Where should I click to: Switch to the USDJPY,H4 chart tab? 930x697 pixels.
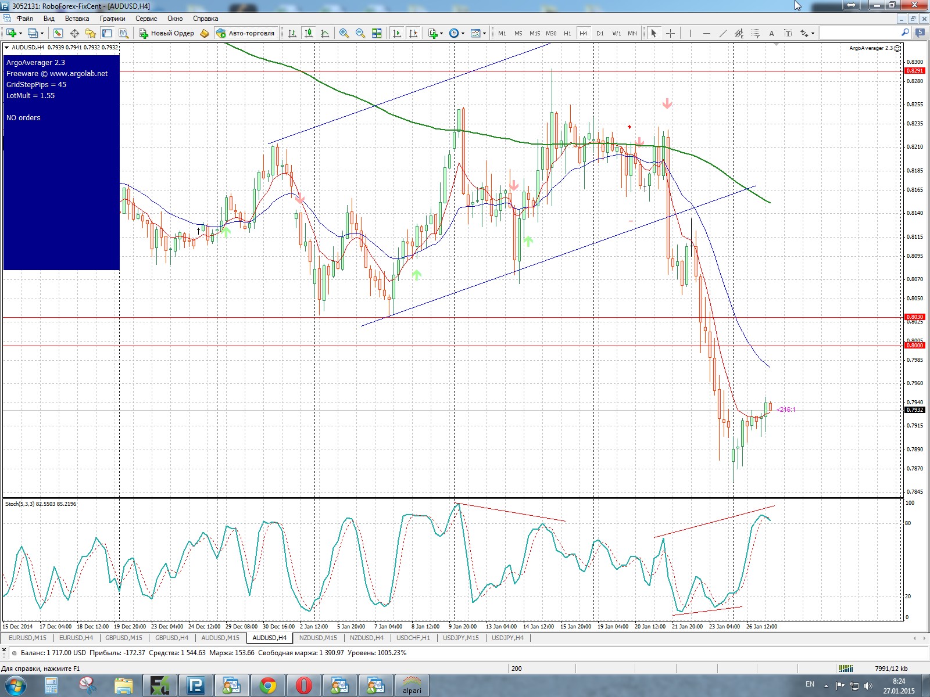pos(507,638)
